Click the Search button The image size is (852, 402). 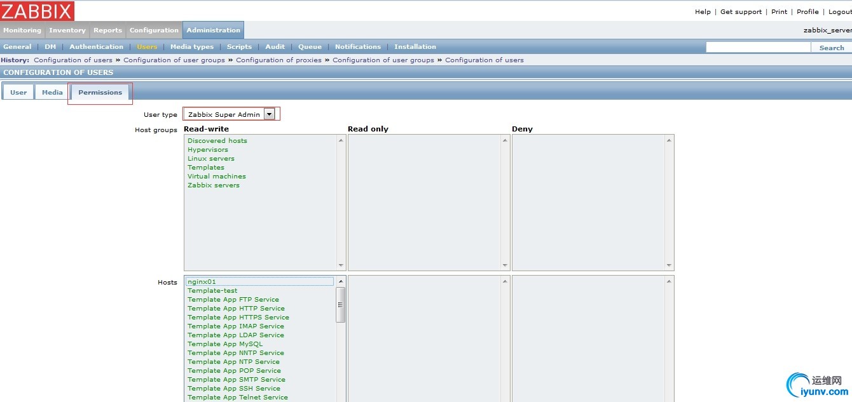click(x=832, y=48)
